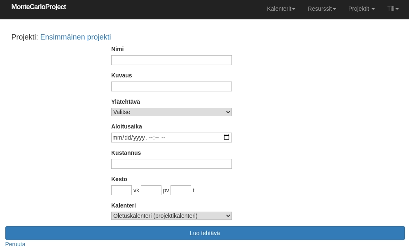Screen dimensions: 409x252
Task: Click the caret arrow beside Tili
Action: 397,9
